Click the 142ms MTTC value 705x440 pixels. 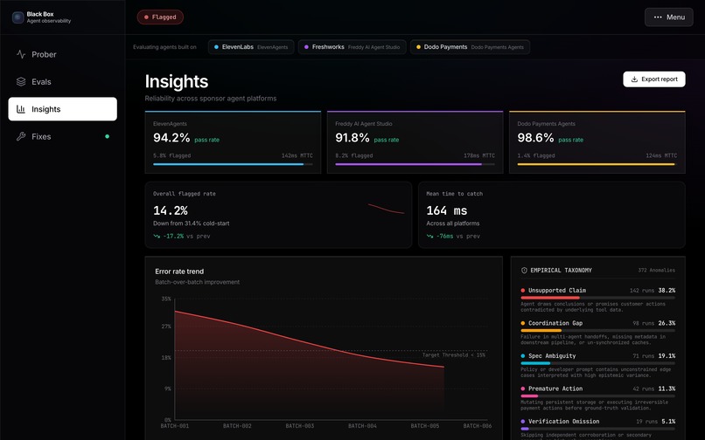point(297,155)
